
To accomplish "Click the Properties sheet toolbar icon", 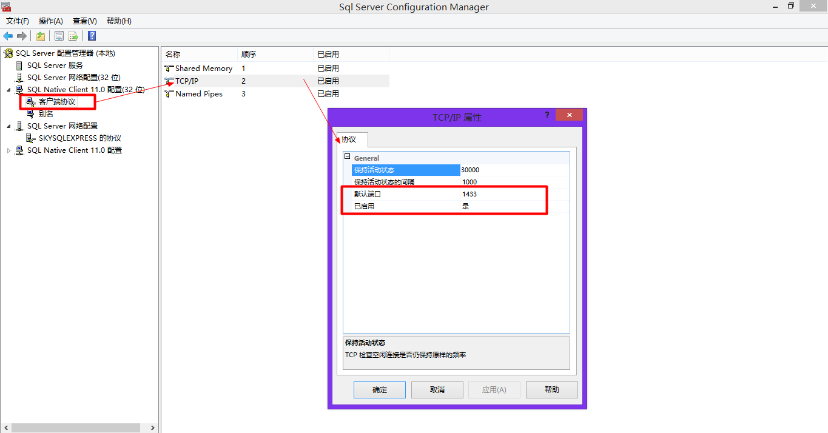I will pos(59,36).
